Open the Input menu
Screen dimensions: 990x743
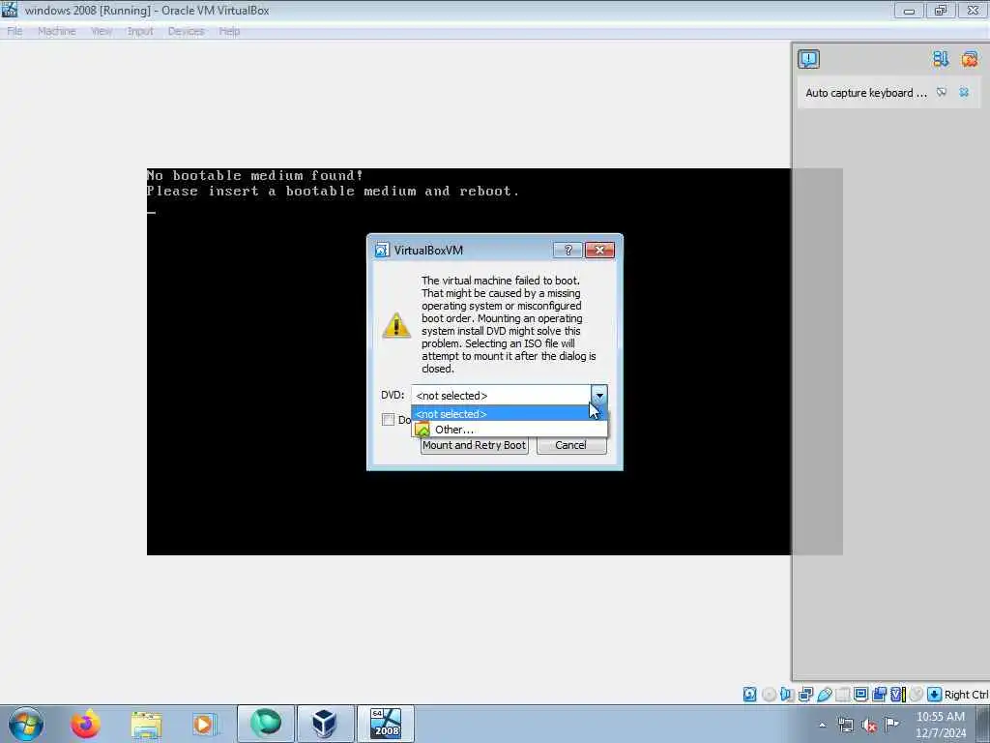pos(140,31)
